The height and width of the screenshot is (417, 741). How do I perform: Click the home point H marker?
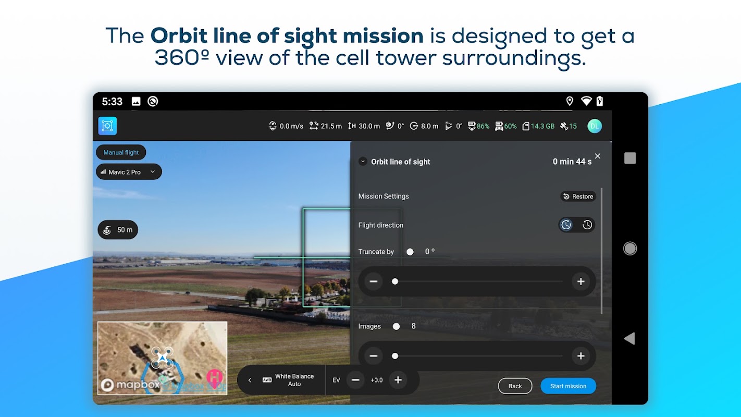coord(215,378)
